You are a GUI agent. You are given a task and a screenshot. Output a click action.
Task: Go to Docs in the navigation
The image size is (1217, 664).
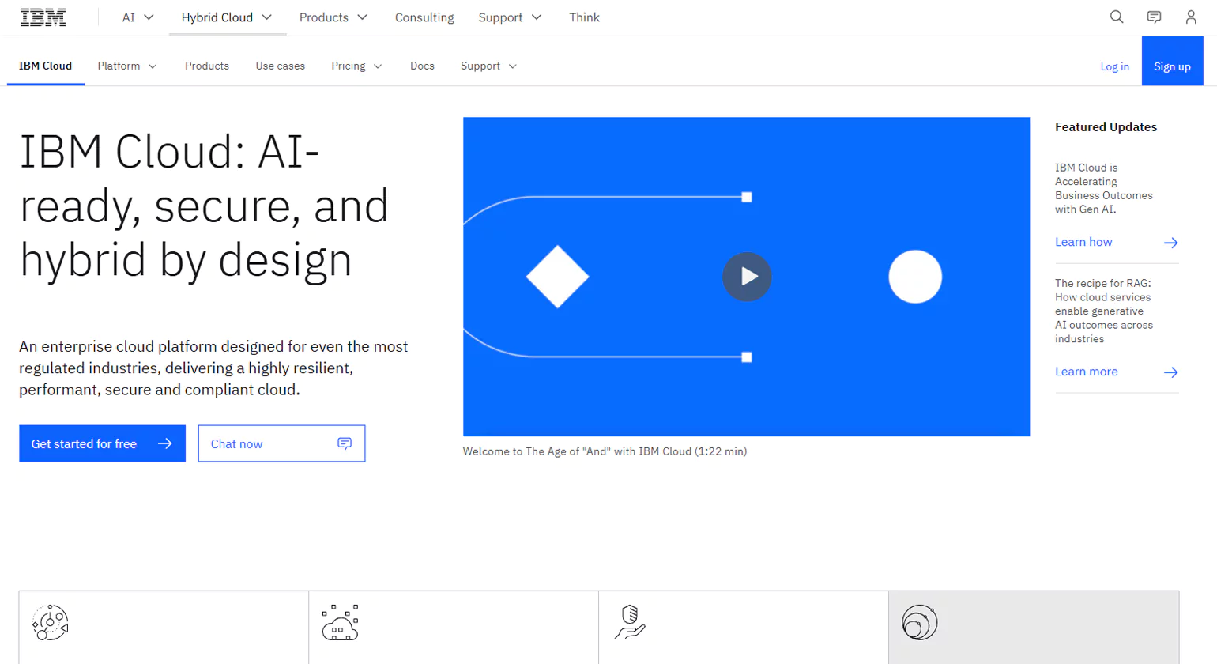[422, 66]
